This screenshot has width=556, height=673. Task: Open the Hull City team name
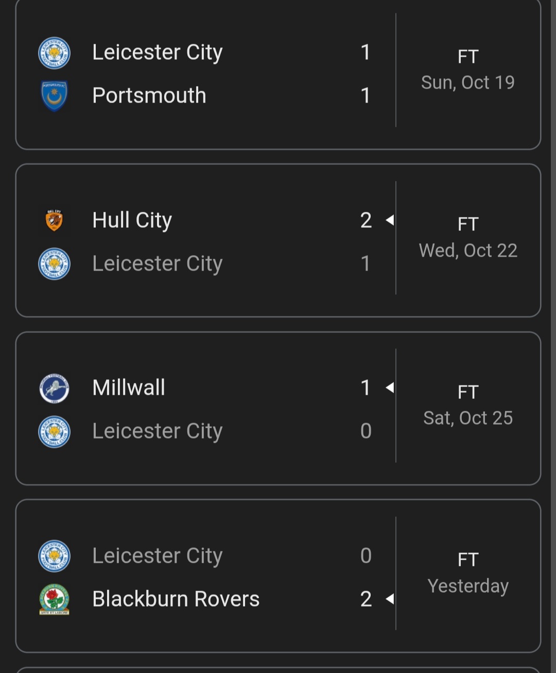132,221
